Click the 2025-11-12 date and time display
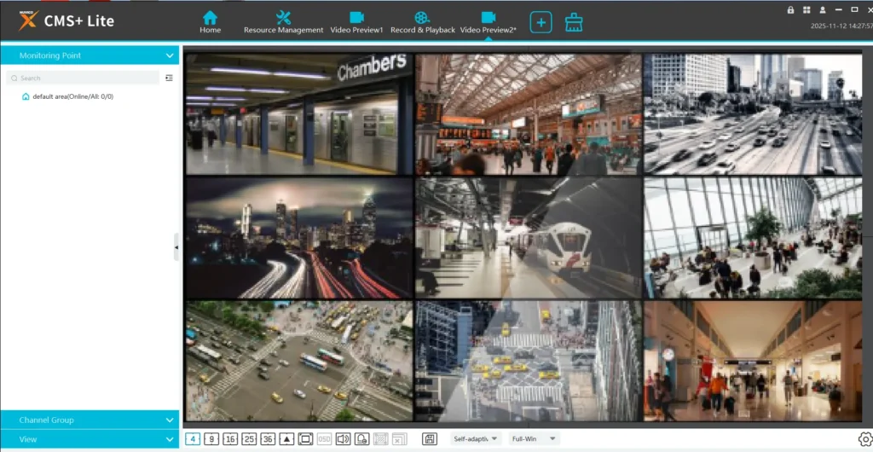This screenshot has width=873, height=452. point(841,26)
